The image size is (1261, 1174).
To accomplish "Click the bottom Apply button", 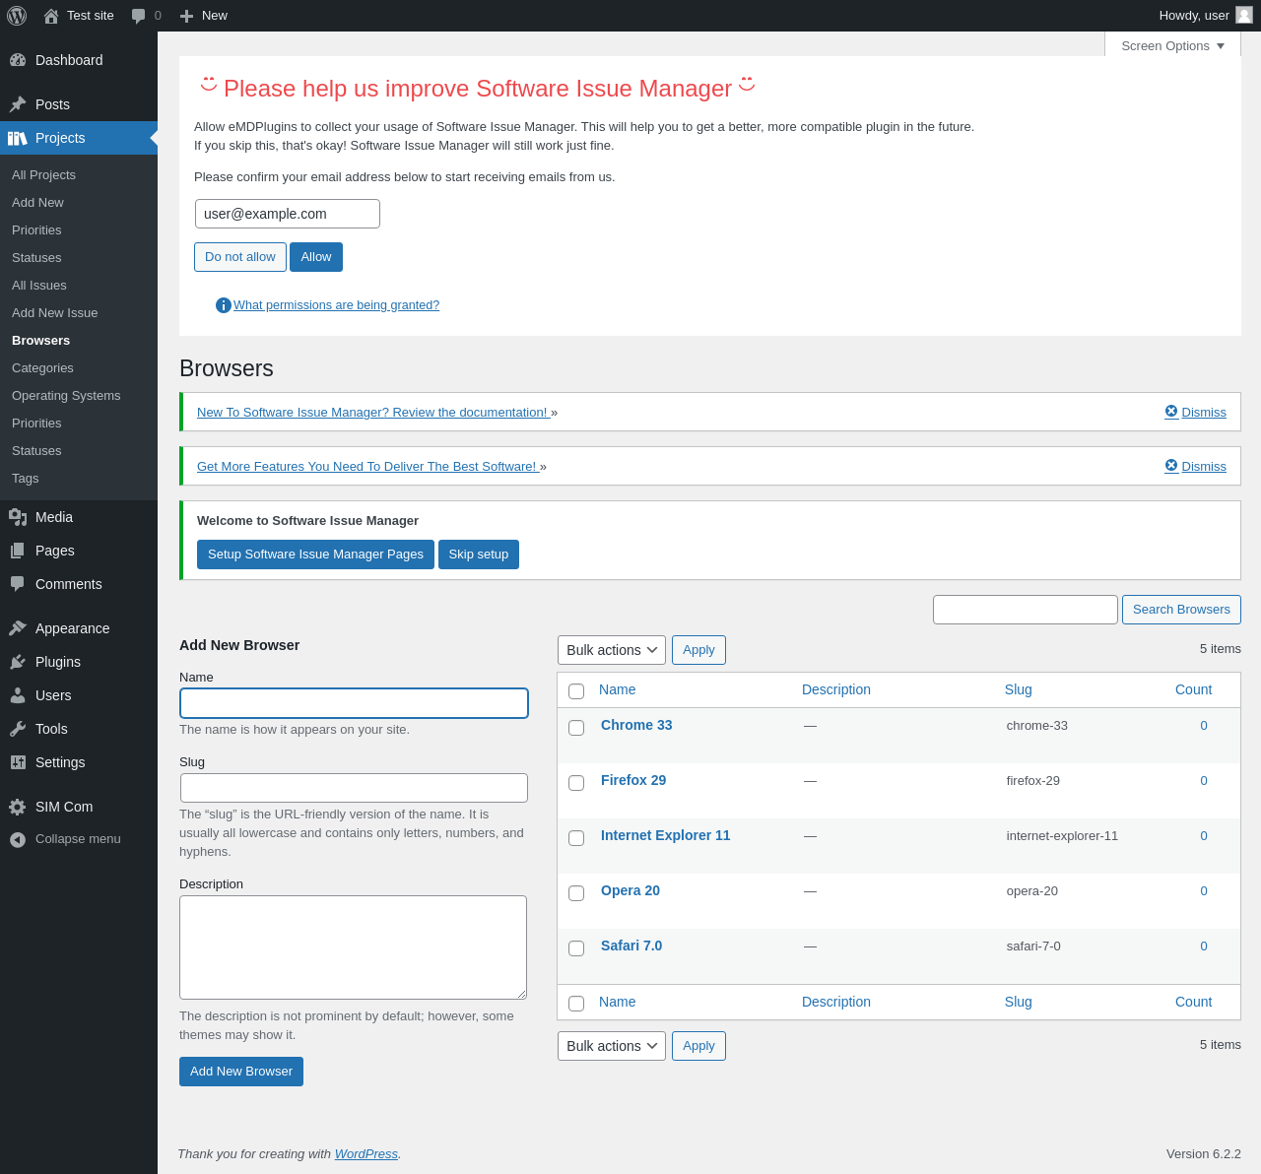I will tap(698, 1046).
